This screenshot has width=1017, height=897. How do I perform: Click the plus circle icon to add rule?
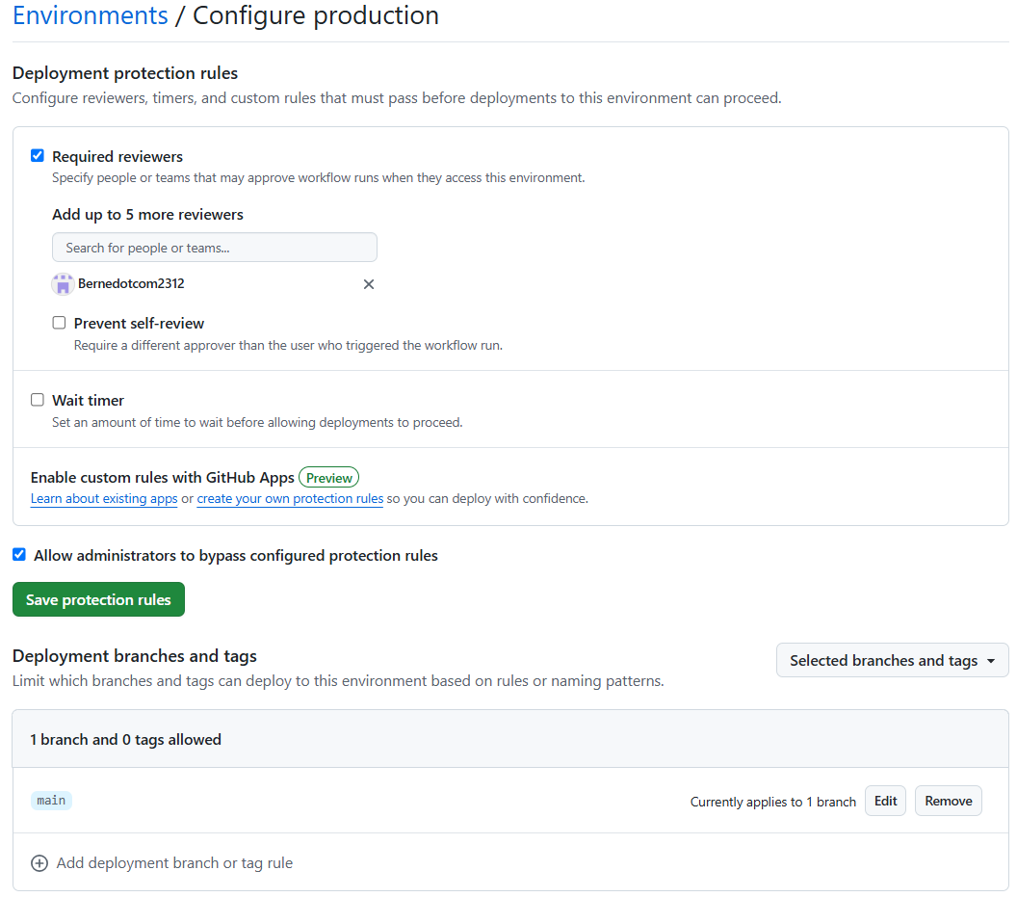(39, 863)
